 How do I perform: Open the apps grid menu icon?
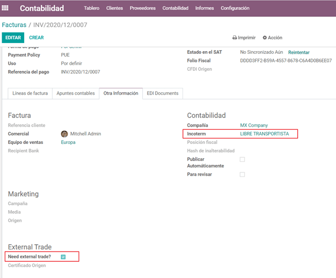pyautogui.click(x=6, y=8)
